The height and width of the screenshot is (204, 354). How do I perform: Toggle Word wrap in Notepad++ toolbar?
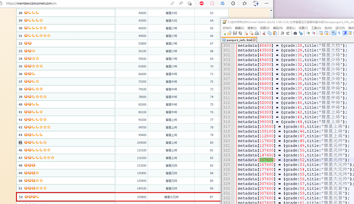[333, 33]
